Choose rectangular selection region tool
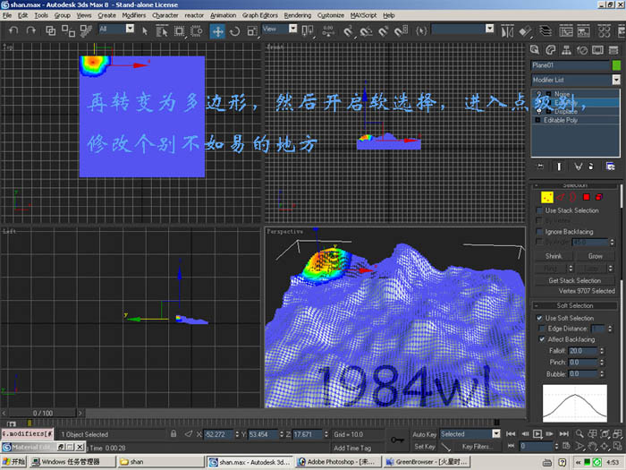The image size is (626, 470). point(179,30)
